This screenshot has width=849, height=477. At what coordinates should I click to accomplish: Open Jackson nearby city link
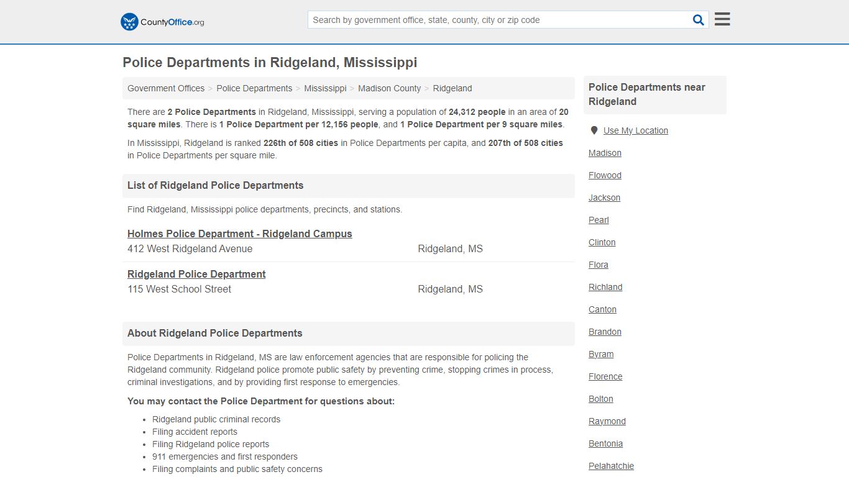604,198
